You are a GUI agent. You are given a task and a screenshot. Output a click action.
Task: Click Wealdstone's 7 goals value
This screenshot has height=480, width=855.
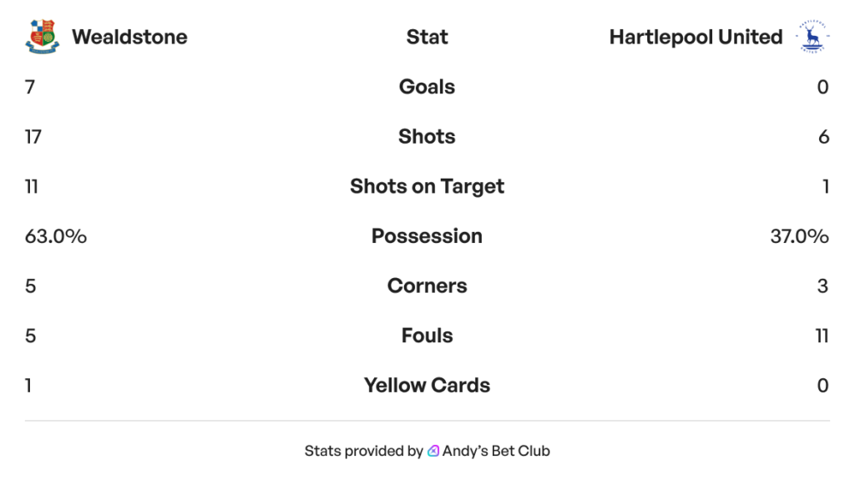tap(30, 88)
